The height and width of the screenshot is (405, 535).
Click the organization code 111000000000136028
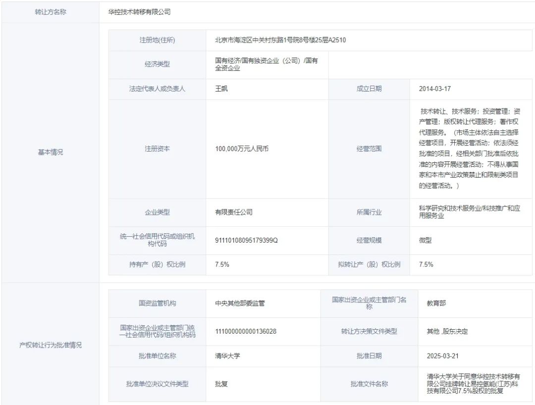246,331
